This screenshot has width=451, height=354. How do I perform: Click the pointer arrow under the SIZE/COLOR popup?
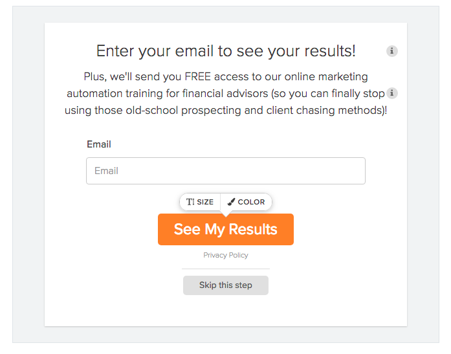(226, 214)
